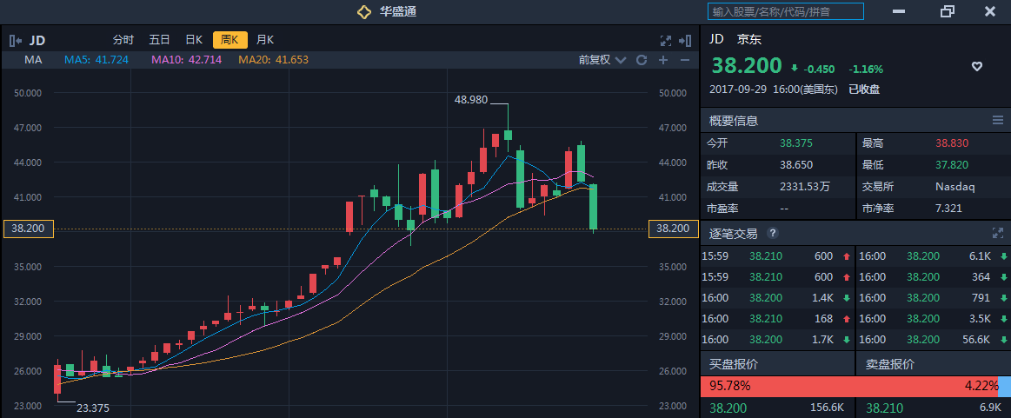Image resolution: width=1011 pixels, height=418 pixels.
Task: Click the help icon beside 逐笔交易
Action: coord(773,233)
